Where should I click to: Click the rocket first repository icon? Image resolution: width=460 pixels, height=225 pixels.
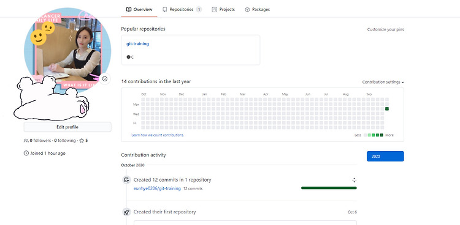point(126,212)
